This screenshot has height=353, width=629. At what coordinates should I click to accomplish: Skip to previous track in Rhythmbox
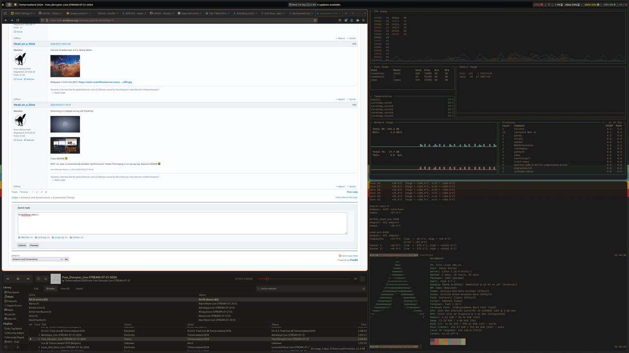8,279
